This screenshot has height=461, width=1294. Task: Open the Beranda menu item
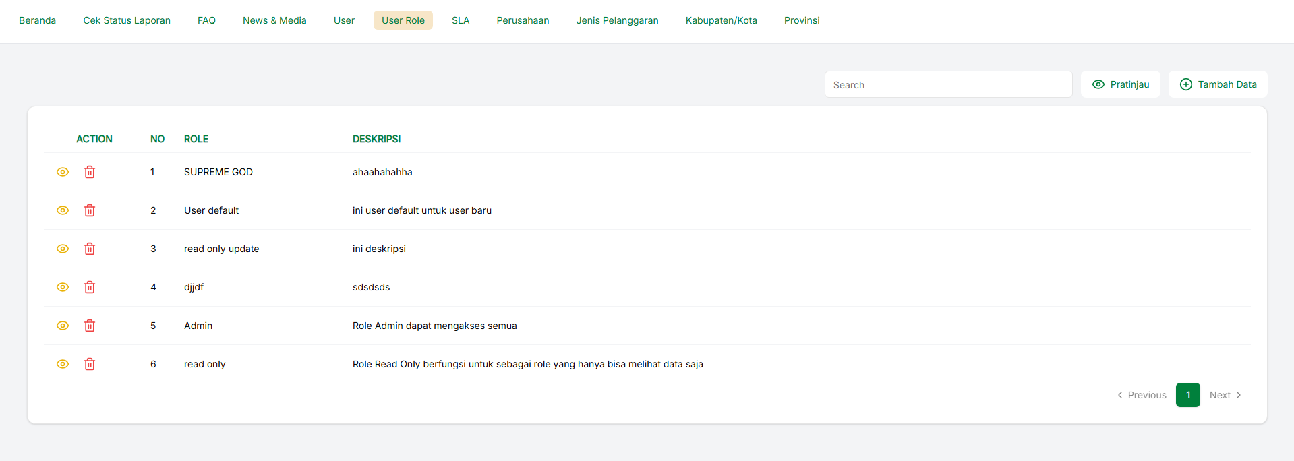click(x=38, y=20)
